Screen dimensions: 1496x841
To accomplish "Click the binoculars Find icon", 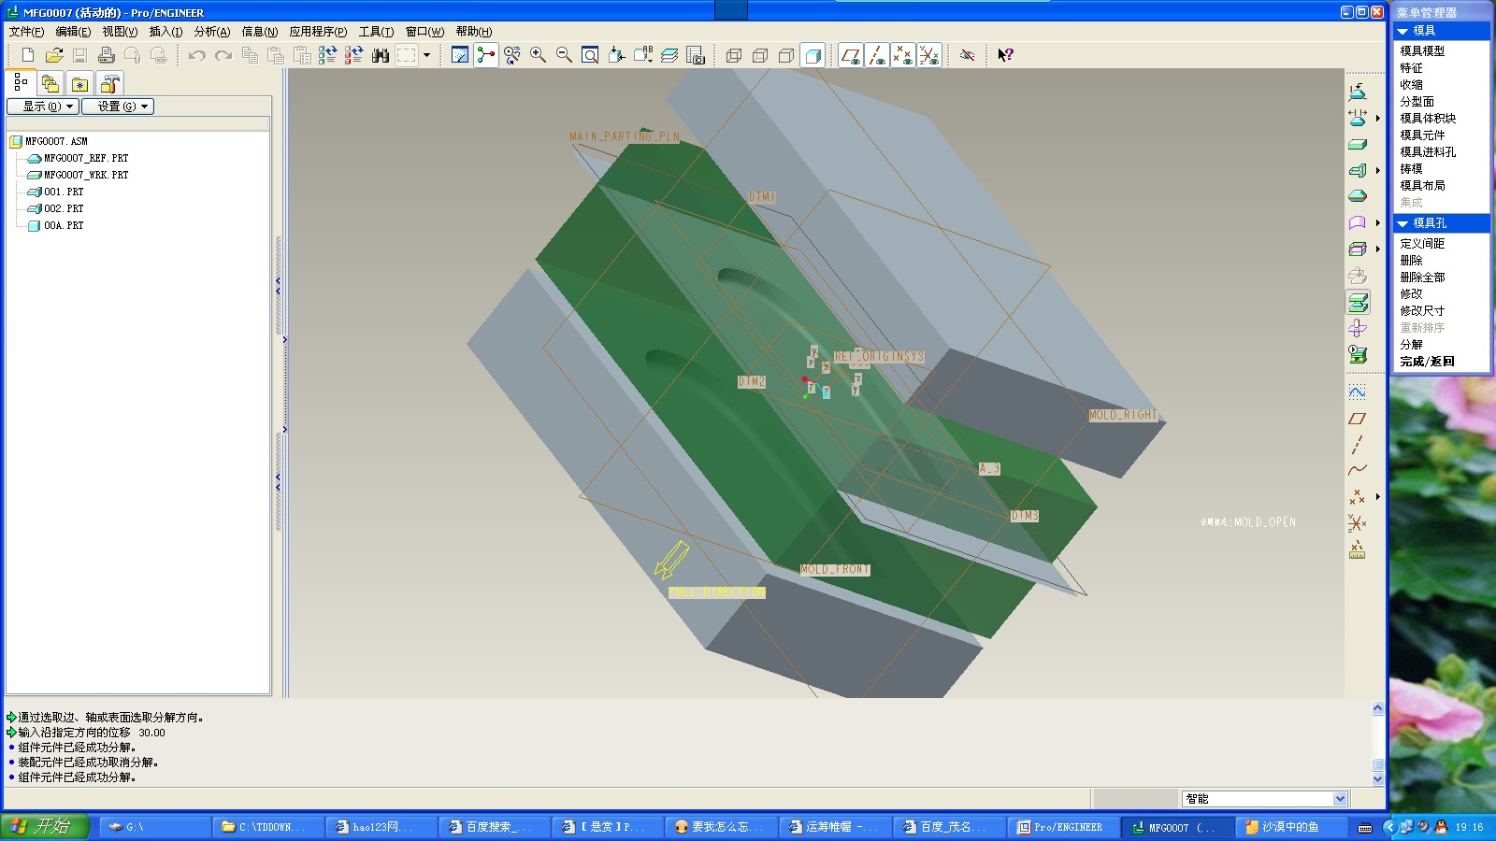I will pos(380,55).
